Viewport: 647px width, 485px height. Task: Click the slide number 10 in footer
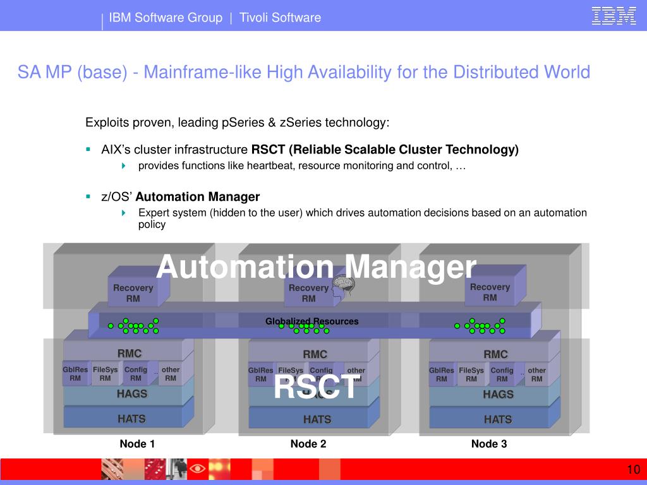pyautogui.click(x=633, y=469)
